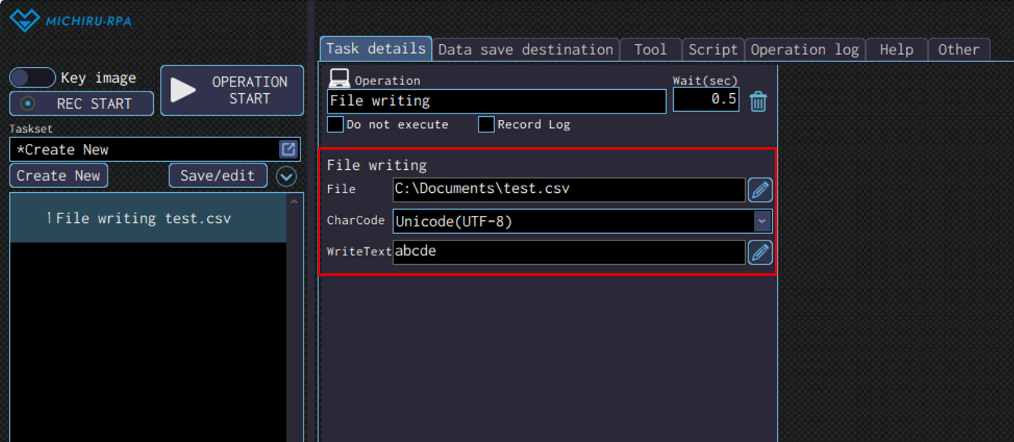Screen dimensions: 1014x442
Task: Open the CharCode dropdown list
Action: pos(761,221)
